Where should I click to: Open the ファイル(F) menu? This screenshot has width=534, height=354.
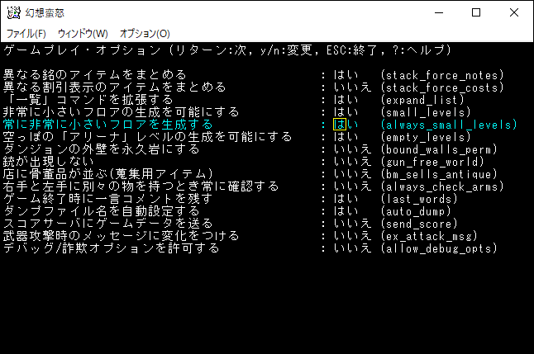coord(26,34)
